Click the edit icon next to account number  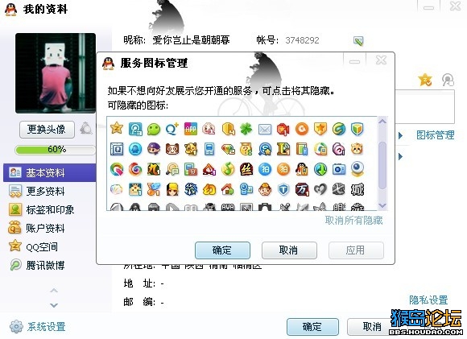pyautogui.click(x=358, y=41)
